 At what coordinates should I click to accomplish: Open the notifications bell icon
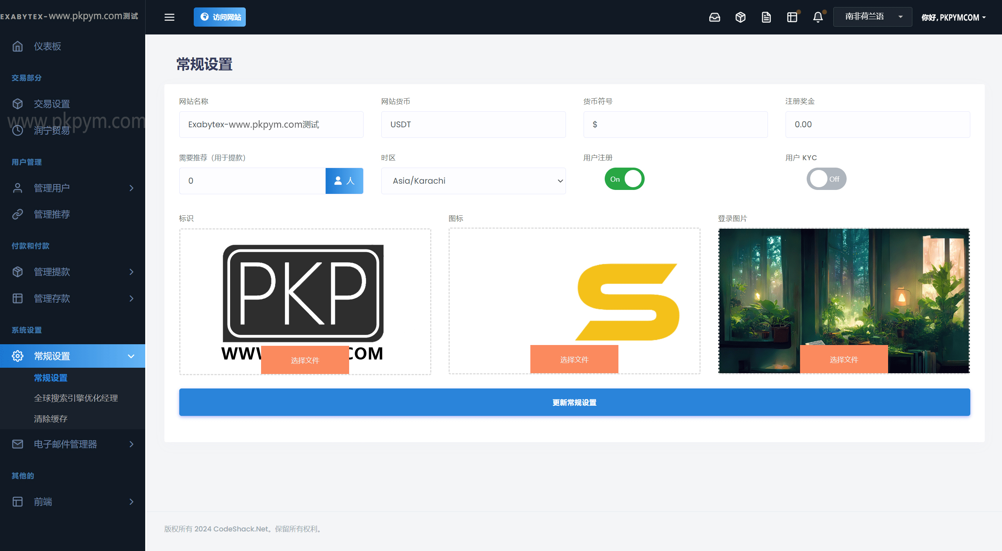(x=818, y=17)
